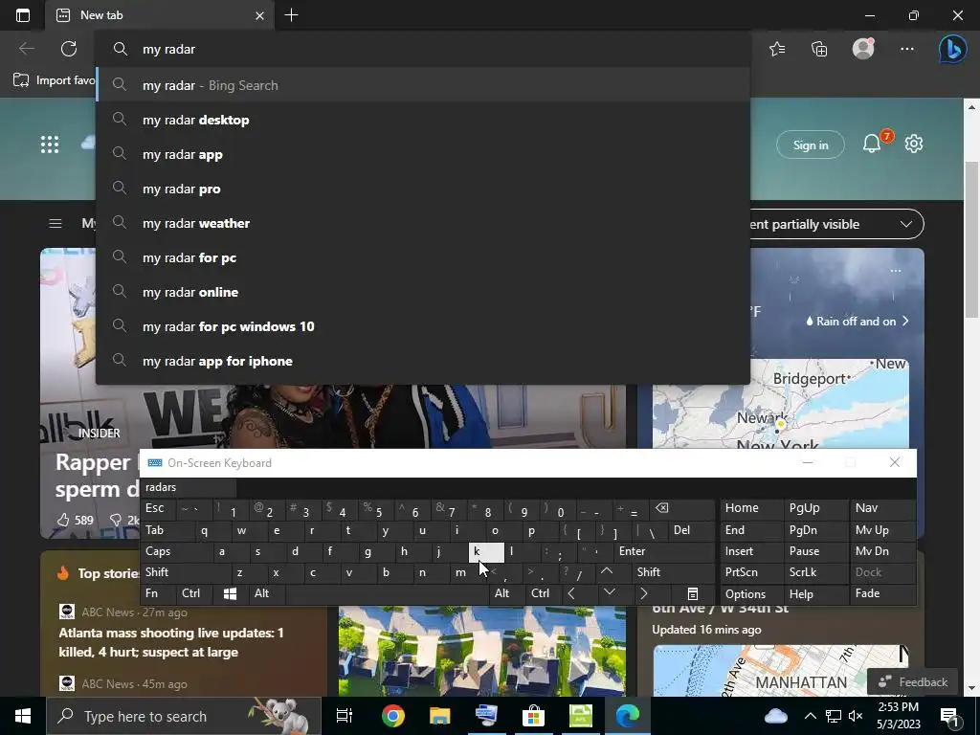Screen dimensions: 980x735
Task: Open action center notification icon
Action: point(950,716)
